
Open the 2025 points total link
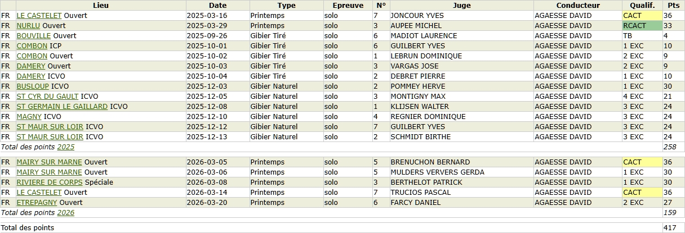pyautogui.click(x=66, y=147)
